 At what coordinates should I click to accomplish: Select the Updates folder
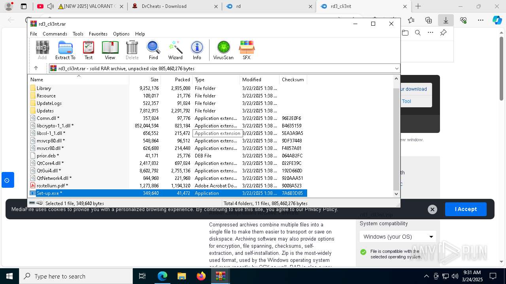point(45,111)
